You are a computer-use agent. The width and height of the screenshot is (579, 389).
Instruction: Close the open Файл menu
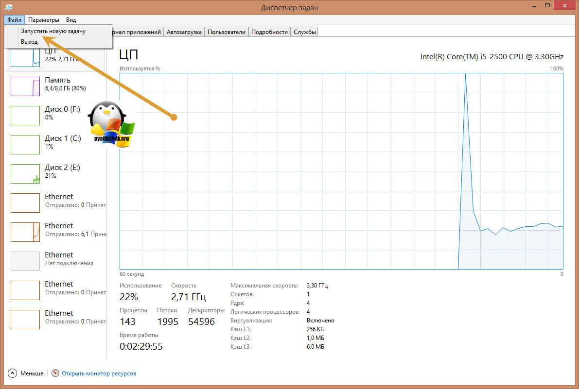coord(14,20)
